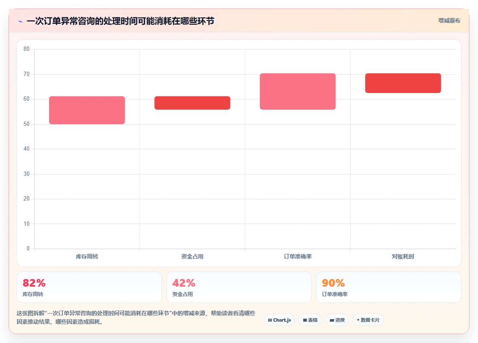478x343 pixels.
Task: Click the square icon in the 表格 chip
Action: tap(305, 320)
